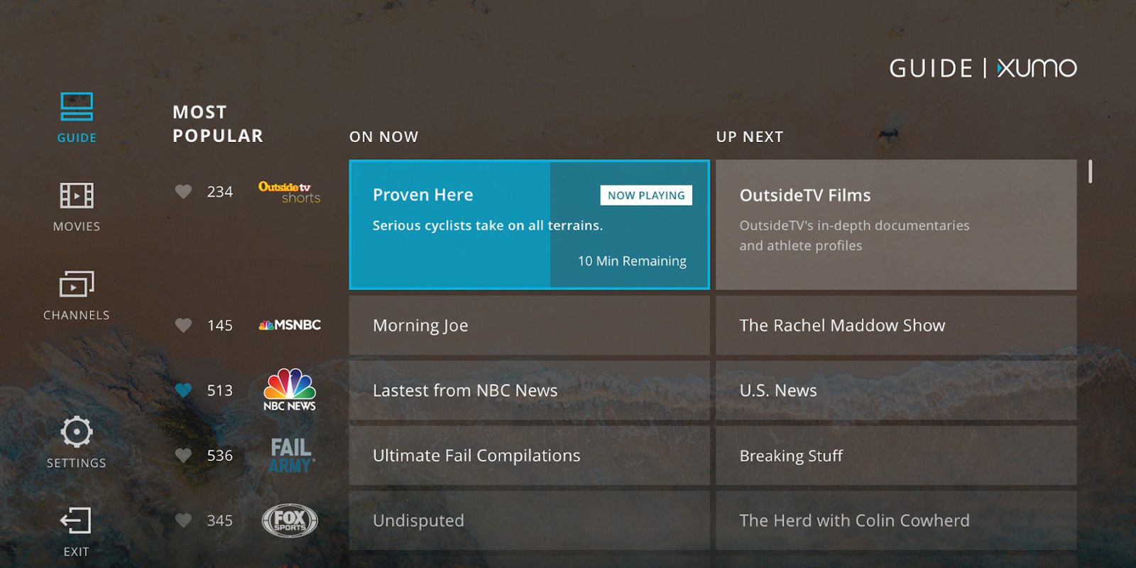1136x568 pixels.
Task: Click the ON NOW column header
Action: pyautogui.click(x=383, y=137)
